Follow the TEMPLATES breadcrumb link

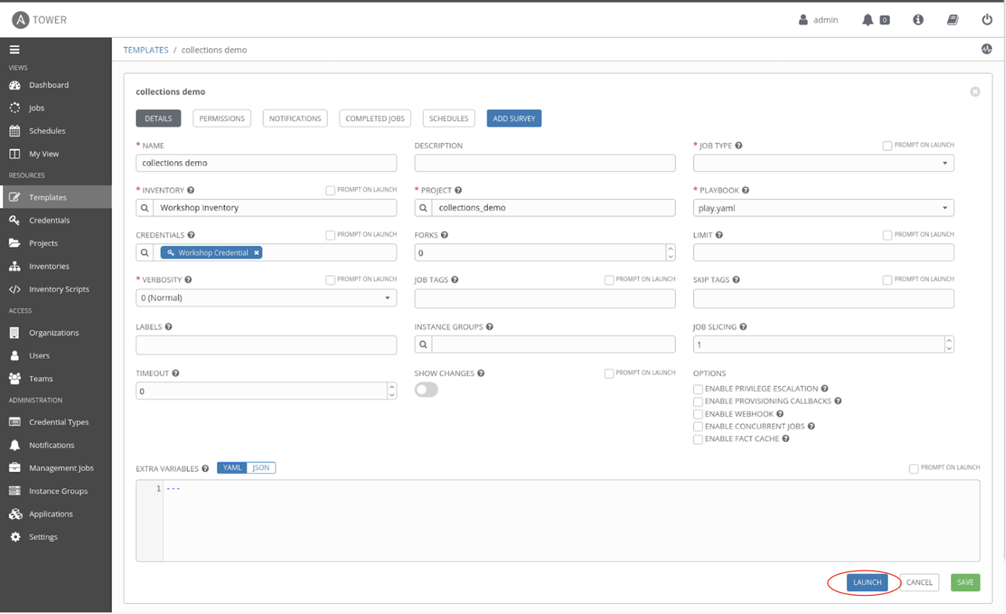point(145,50)
